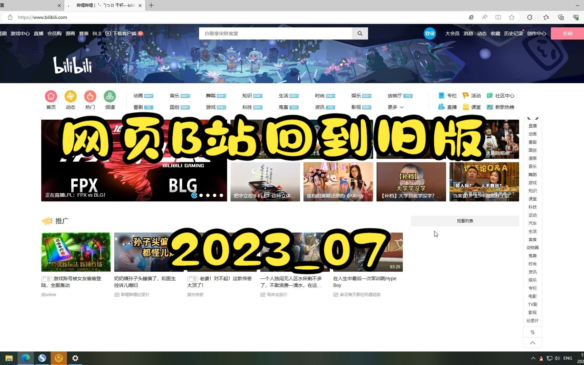Select the fifth carousel dot

[x=221, y=195]
